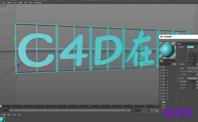Image resolution: width=198 pixels, height=122 pixels.
Task: Click the current frame 0 F field
Action: pos(4,110)
